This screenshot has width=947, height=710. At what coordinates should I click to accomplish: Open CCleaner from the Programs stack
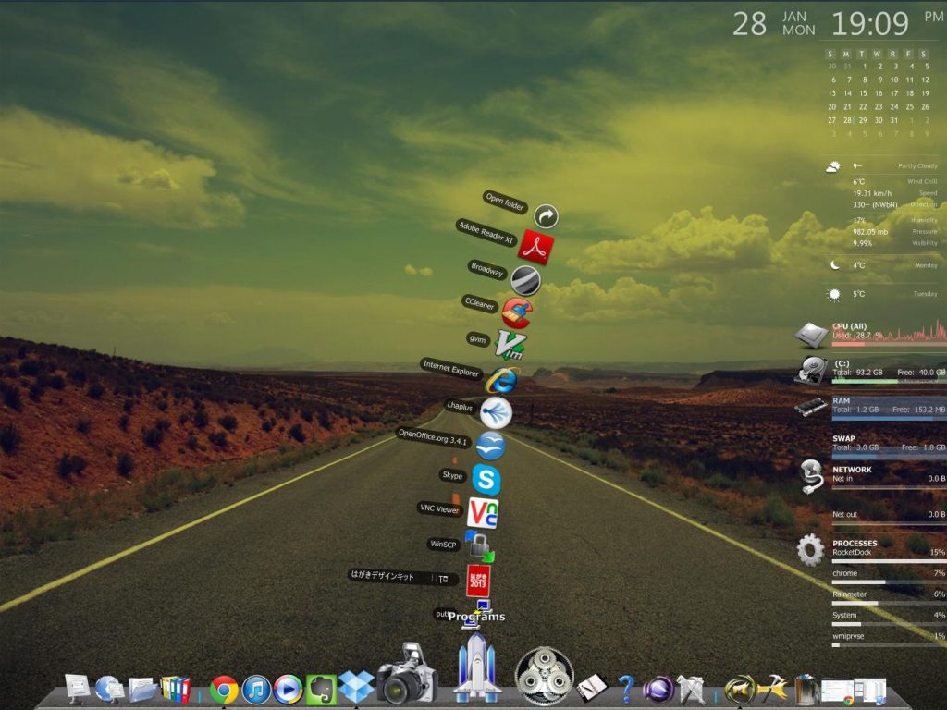click(517, 311)
